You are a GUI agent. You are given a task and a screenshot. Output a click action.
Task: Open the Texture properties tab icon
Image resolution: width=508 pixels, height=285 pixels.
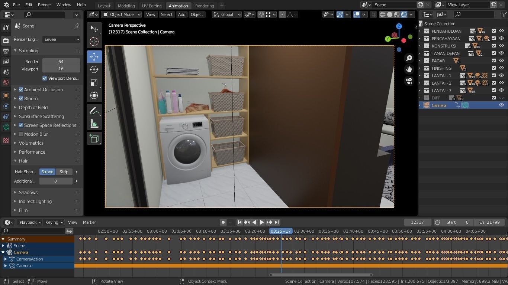6,140
